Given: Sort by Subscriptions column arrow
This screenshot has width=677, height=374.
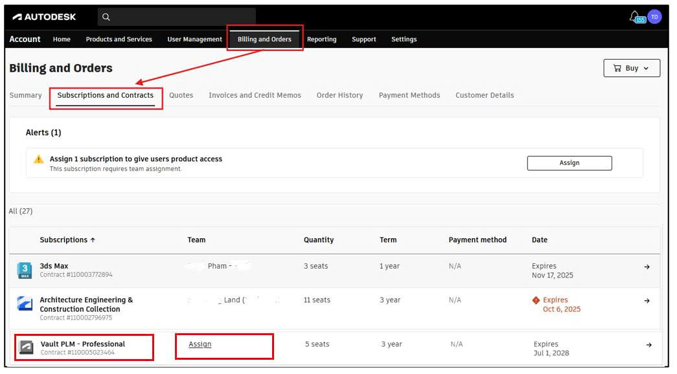Looking at the screenshot, I should [x=93, y=240].
